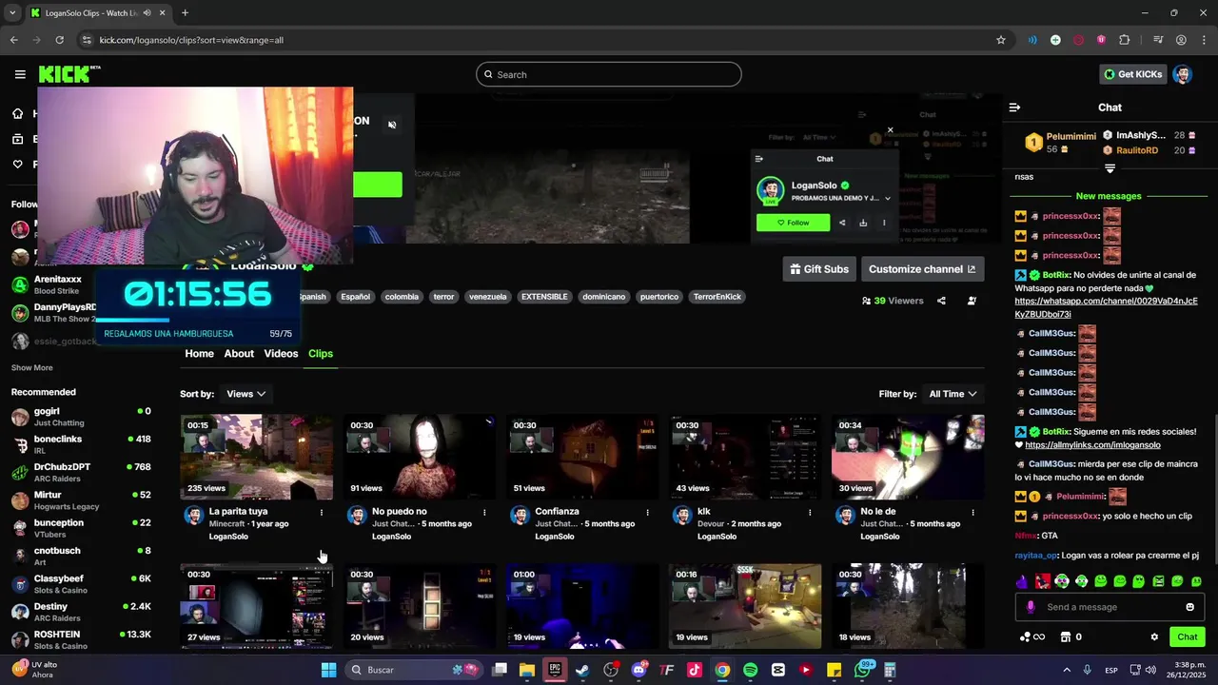This screenshot has width=1218, height=685.
Task: Open the Kick sidebar hamburger menu
Action: [20, 74]
